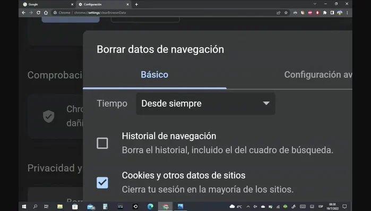Viewport: 371px width, 211px height.
Task: Open the taskbar clock and date
Action: [332, 207]
